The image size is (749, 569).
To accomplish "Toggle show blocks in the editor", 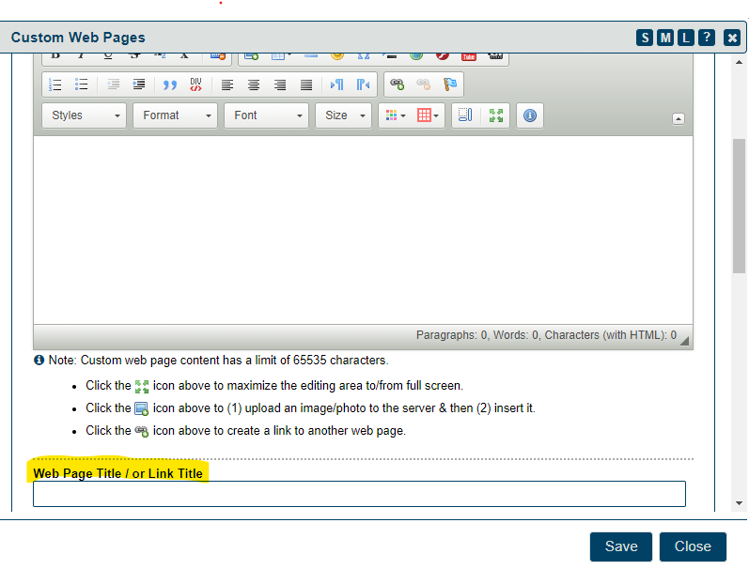I will point(462,115).
